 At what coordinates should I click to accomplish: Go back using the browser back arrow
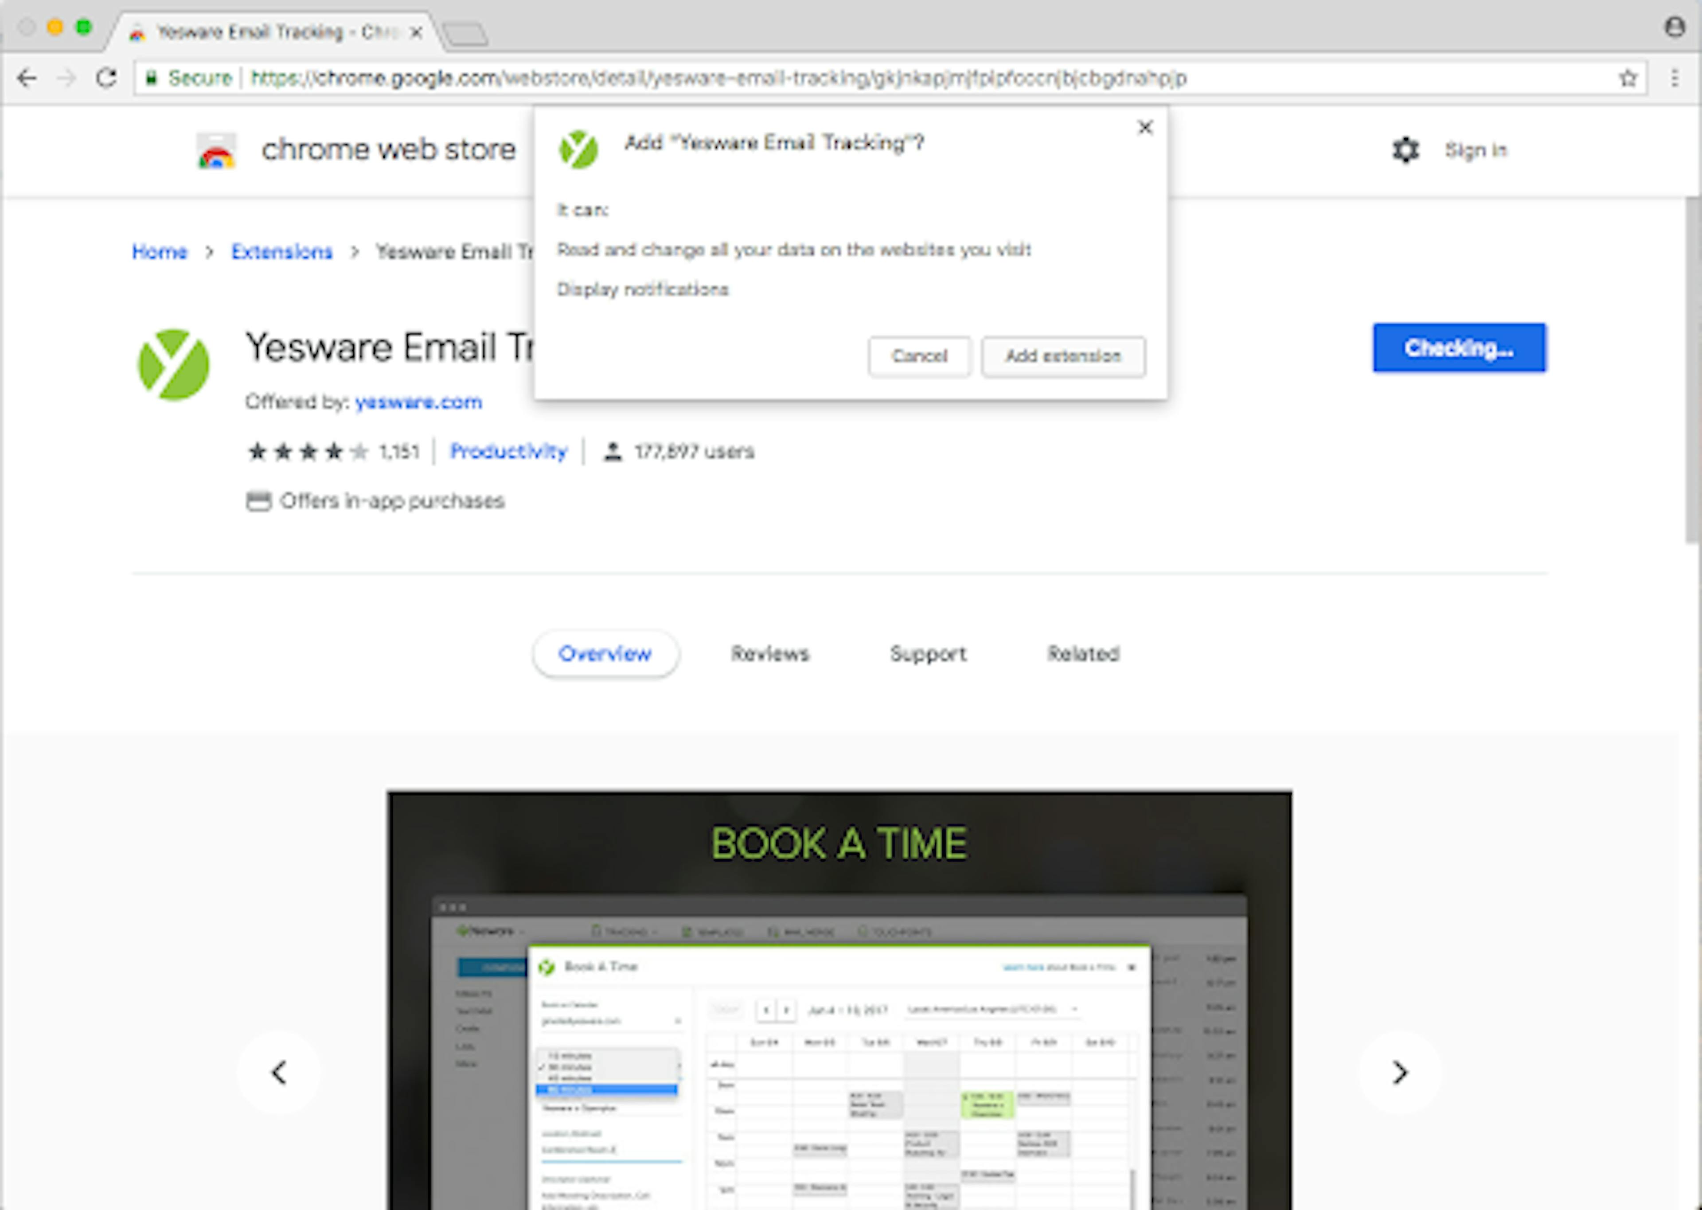click(27, 78)
